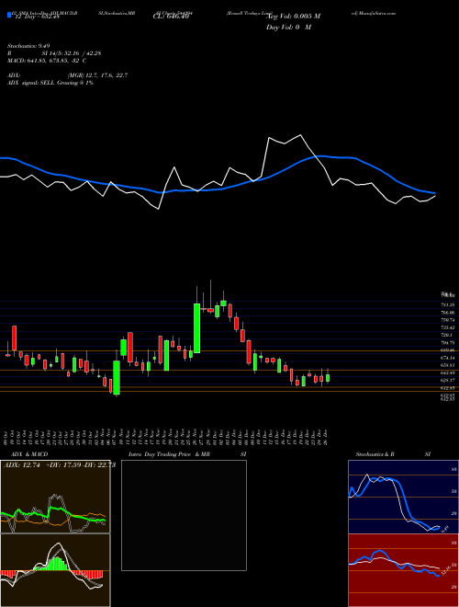Click the 'Avg Vol: 0.005 M' label
This screenshot has width=459, height=607.
coord(294,17)
